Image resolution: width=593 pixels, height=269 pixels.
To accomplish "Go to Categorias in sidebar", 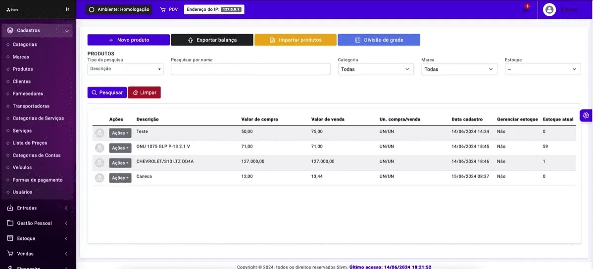I will [x=25, y=44].
